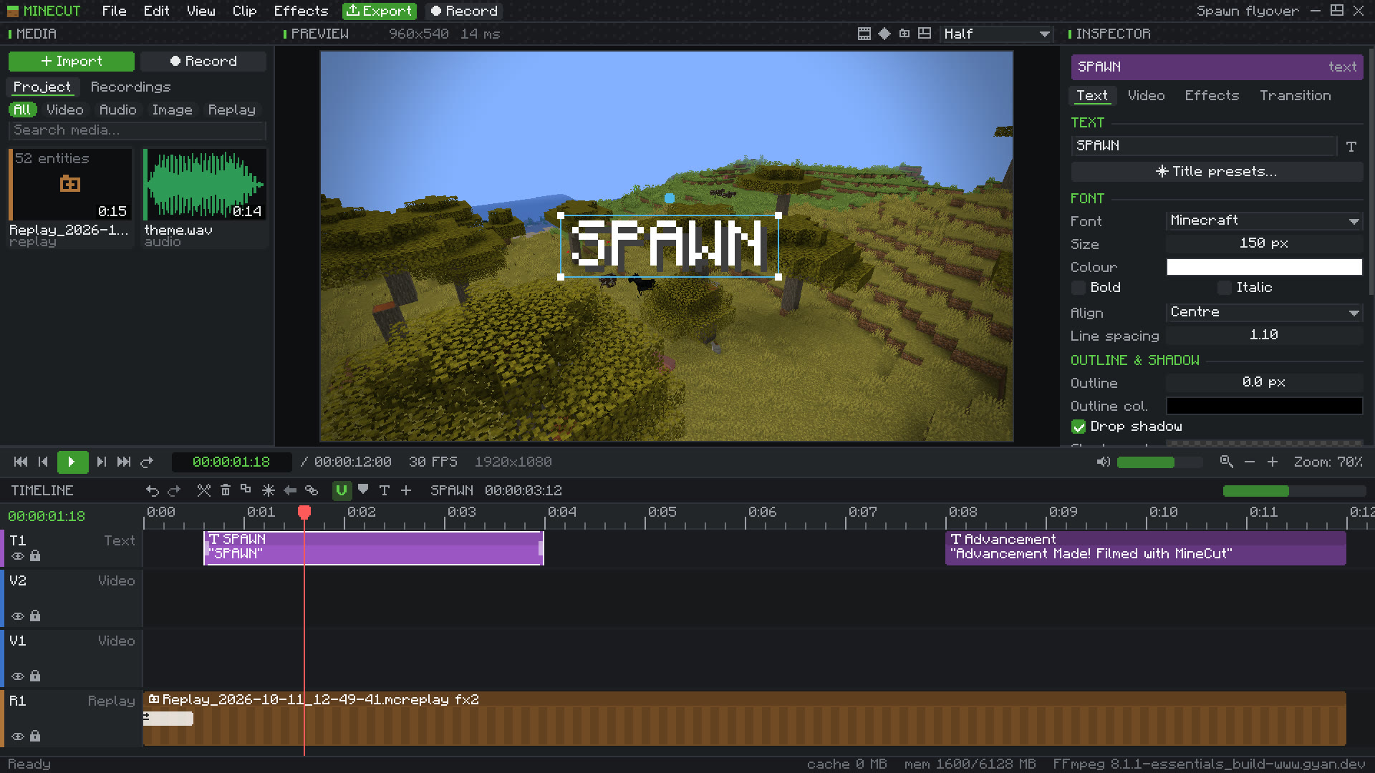The width and height of the screenshot is (1375, 773).
Task: Open the Clip menu
Action: coord(244,11)
